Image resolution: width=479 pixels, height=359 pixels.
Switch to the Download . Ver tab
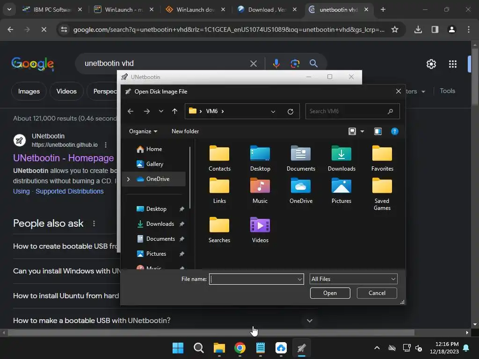click(x=267, y=9)
